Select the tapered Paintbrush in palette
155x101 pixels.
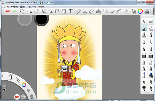pos(151,42)
